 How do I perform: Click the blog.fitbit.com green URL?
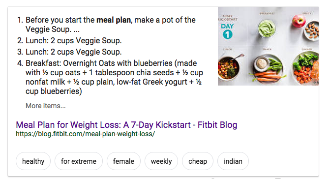(85, 134)
